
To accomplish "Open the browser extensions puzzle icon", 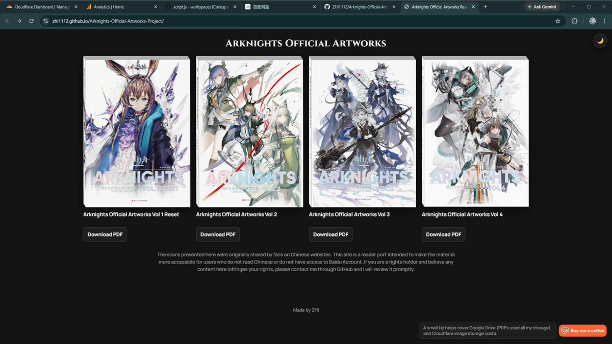I will click(x=575, y=21).
